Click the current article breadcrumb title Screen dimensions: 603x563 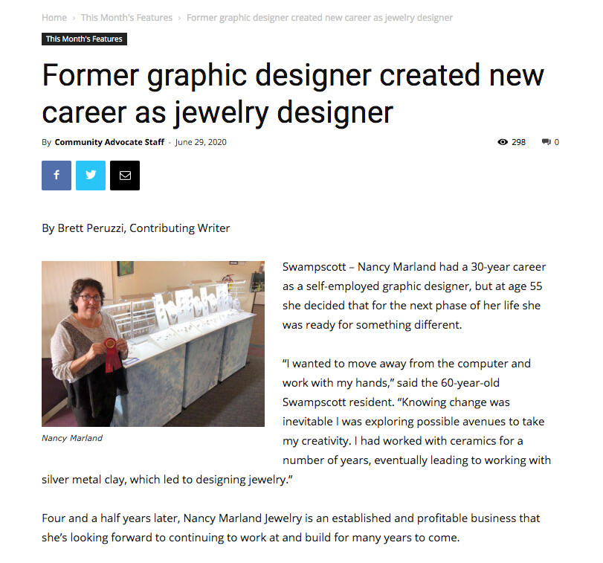(320, 18)
